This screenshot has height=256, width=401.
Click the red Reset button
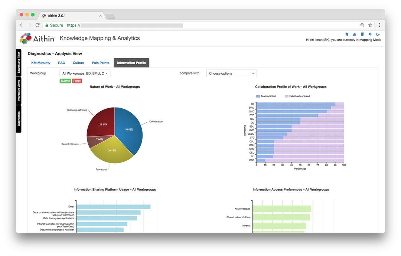coord(77,81)
